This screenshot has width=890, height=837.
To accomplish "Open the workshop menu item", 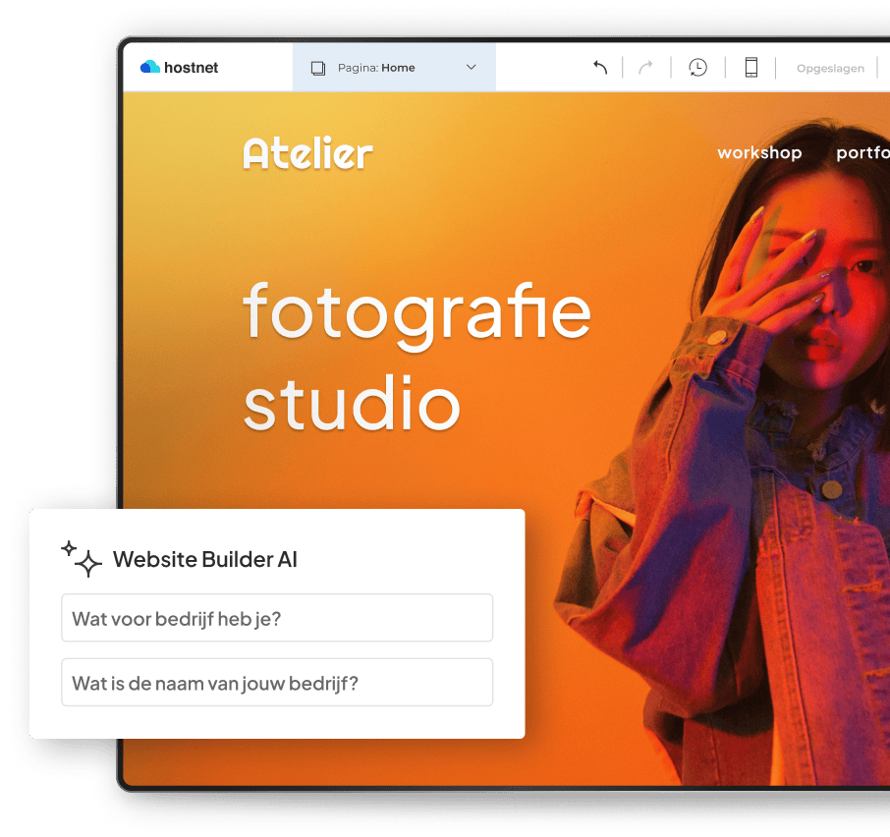I will point(759,152).
